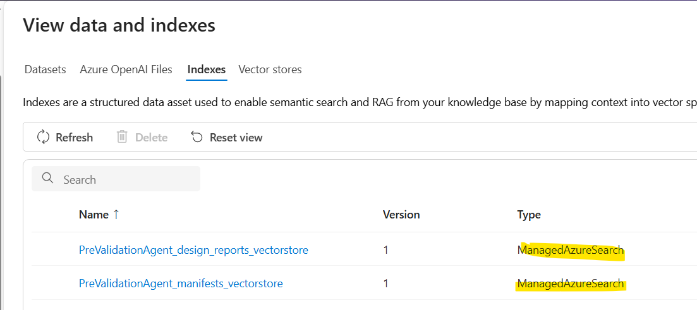Click into the Search input field
Viewport: 697px width, 310px height.
pyautogui.click(x=116, y=179)
